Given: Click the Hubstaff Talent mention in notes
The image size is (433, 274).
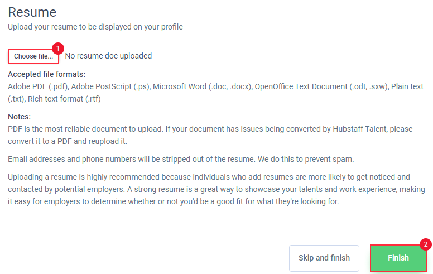Looking at the screenshot, I should tap(359, 129).
